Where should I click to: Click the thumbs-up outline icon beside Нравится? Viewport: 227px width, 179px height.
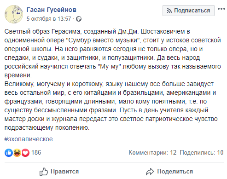coord(44,172)
